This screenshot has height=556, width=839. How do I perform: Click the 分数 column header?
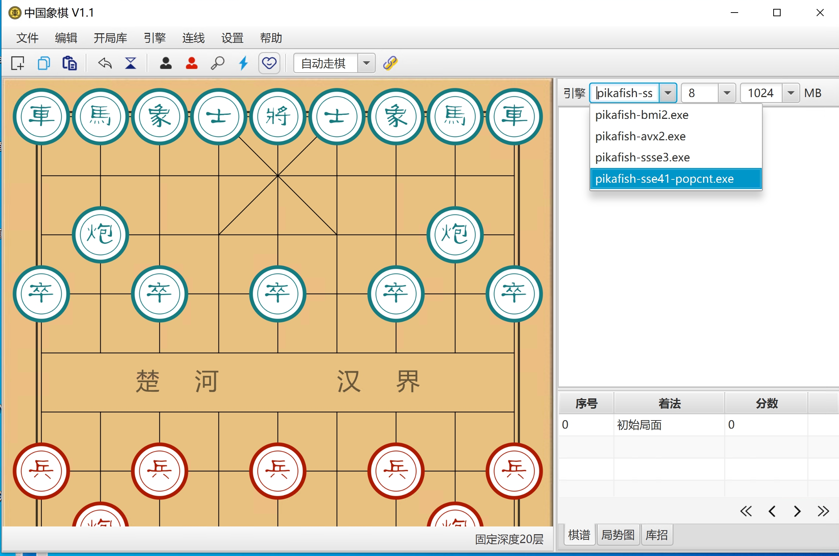(767, 403)
